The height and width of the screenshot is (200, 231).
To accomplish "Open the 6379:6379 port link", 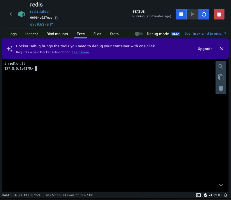I will click(39, 24).
